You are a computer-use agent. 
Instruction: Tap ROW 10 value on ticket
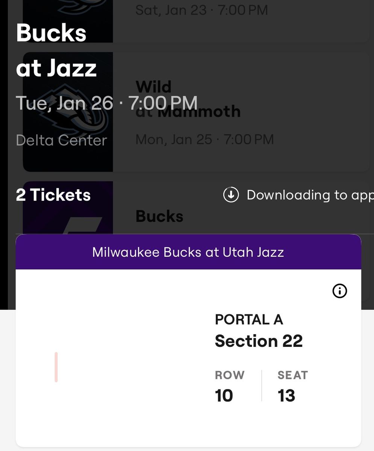pos(224,395)
